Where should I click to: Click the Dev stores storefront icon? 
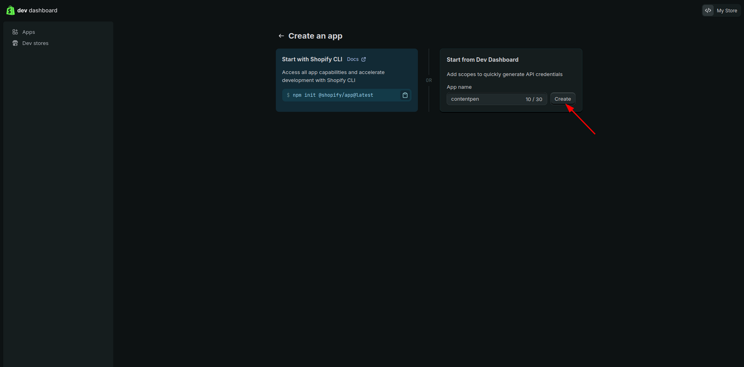15,43
